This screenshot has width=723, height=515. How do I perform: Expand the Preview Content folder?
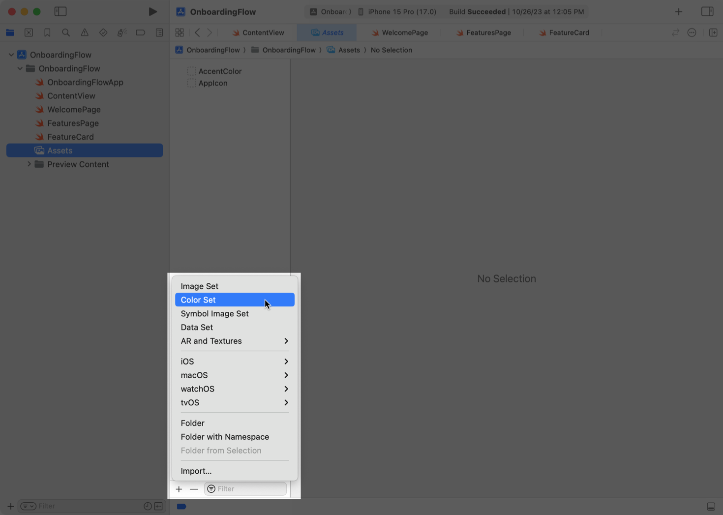click(x=29, y=164)
